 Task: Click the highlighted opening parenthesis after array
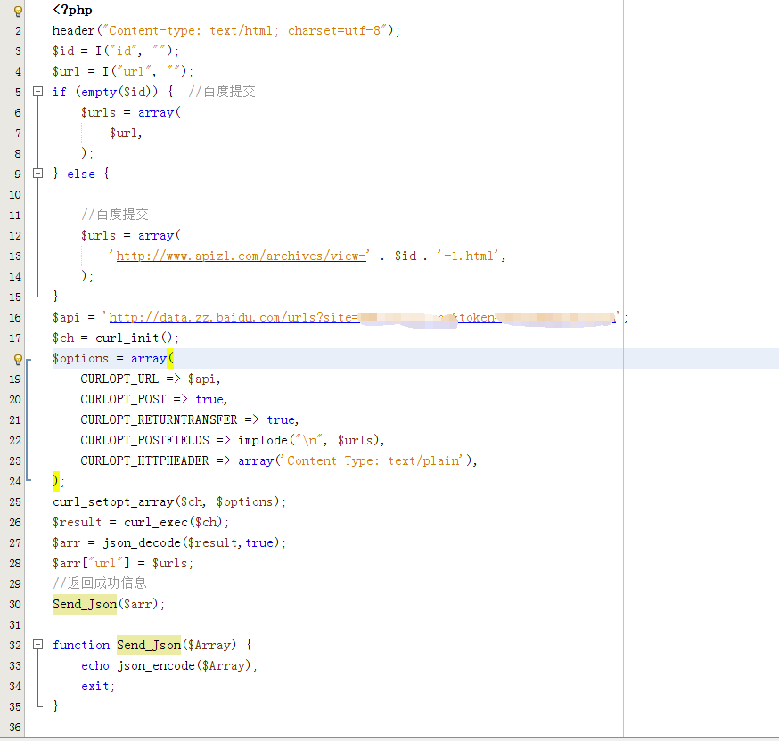tap(171, 358)
